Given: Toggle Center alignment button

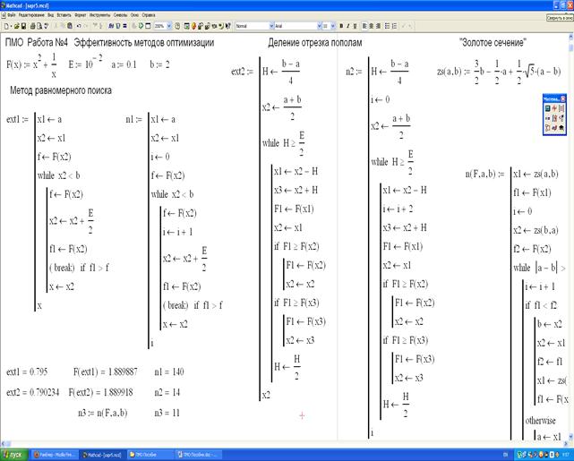Looking at the screenshot, I should coord(372,26).
